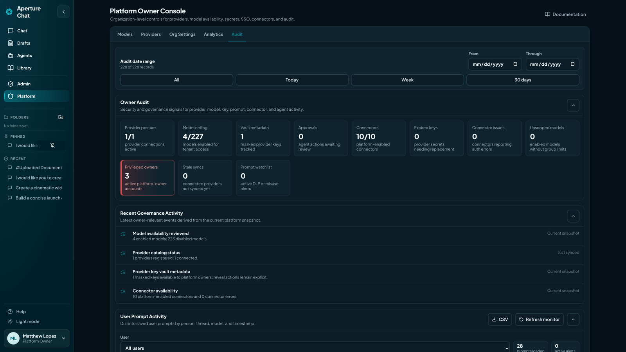The image size is (626, 352).
Task: Open Drafts from the sidebar
Action: click(36, 43)
